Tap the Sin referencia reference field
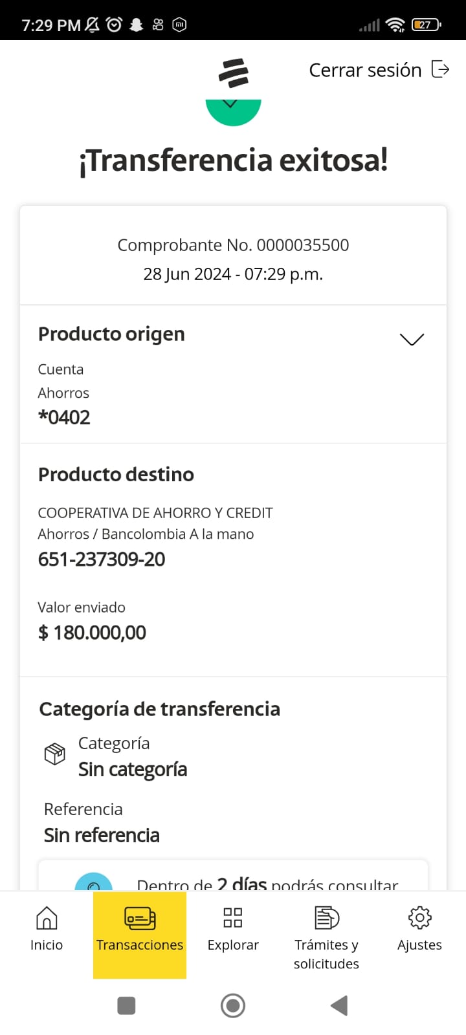 (x=102, y=835)
